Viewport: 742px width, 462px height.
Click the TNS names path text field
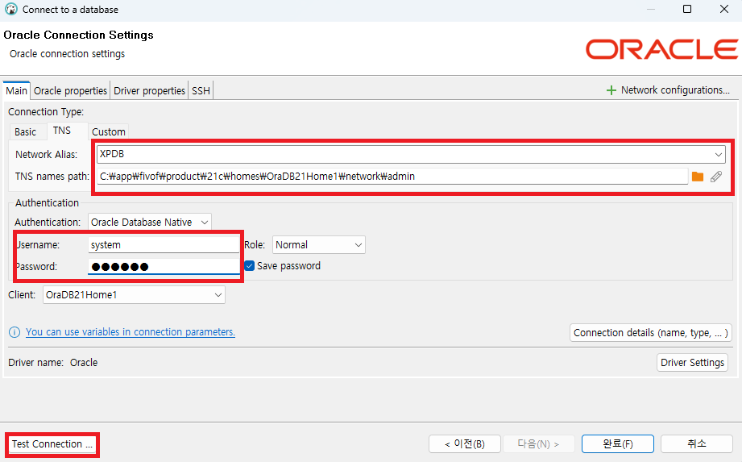(392, 176)
